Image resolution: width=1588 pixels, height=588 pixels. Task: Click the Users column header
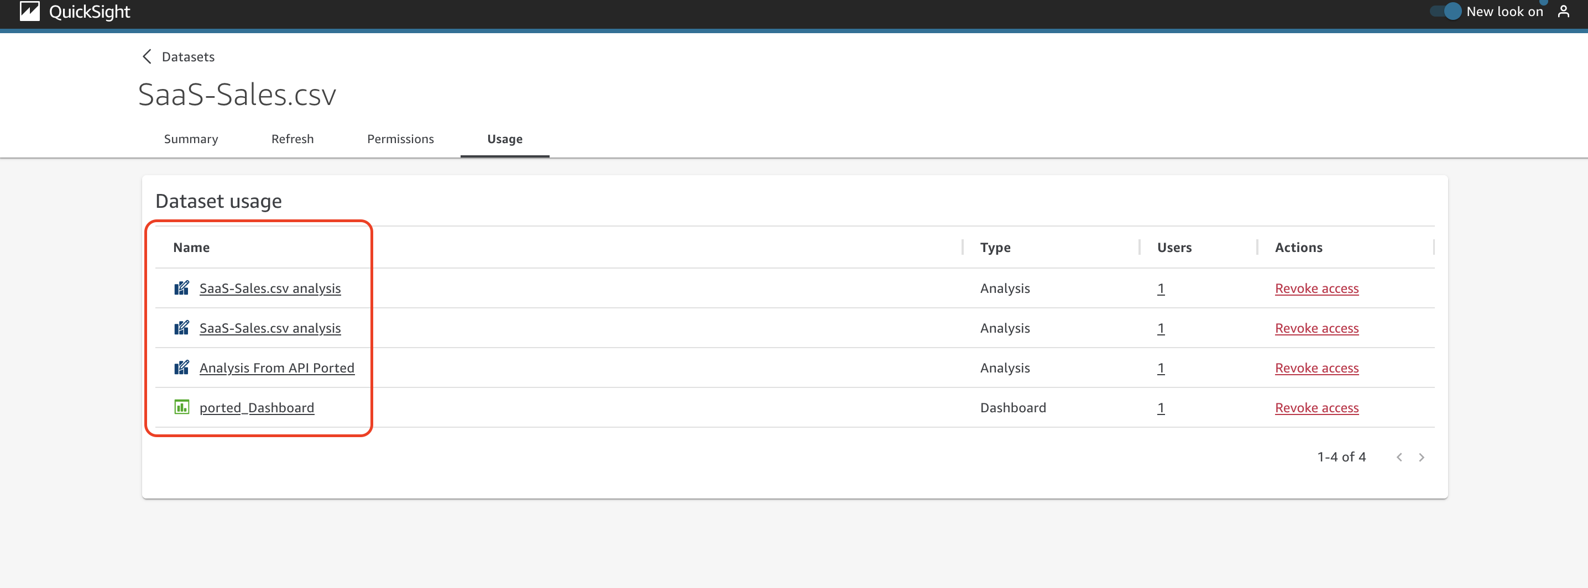1174,247
